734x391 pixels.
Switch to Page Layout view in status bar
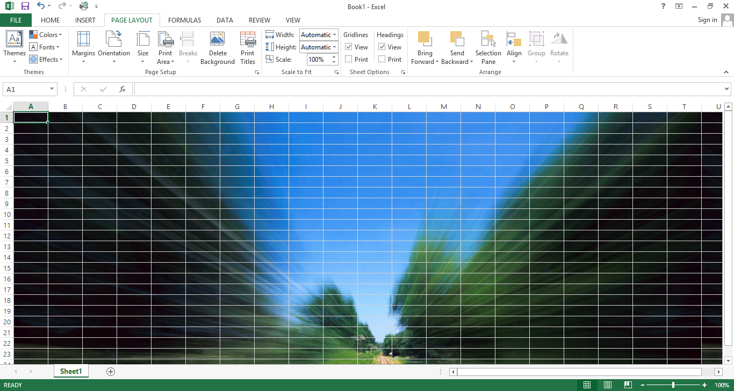click(608, 385)
